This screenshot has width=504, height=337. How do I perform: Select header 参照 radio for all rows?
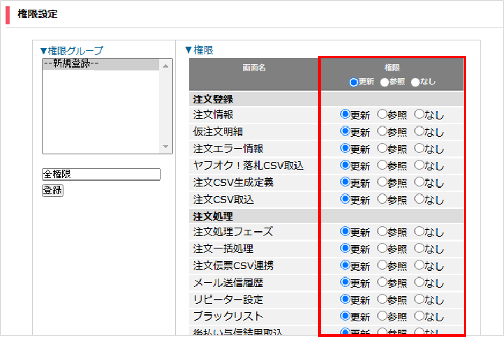click(384, 83)
